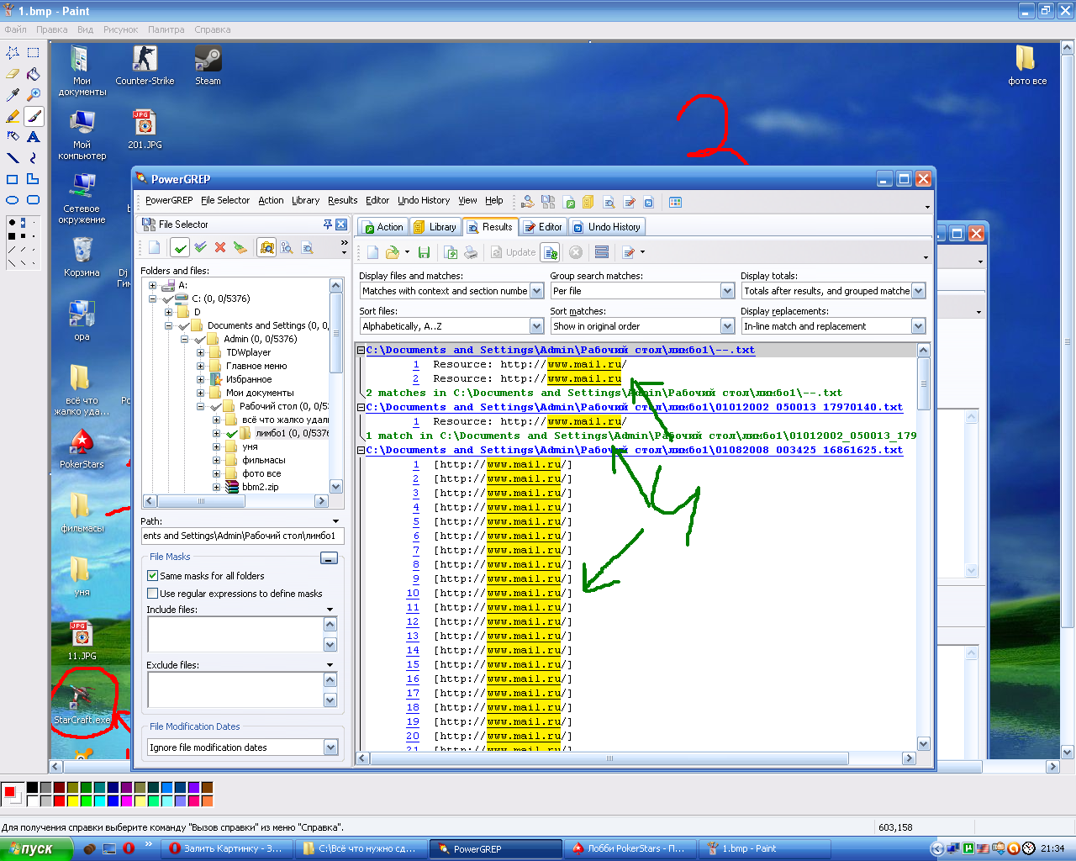The height and width of the screenshot is (861, 1076).
Task: Open the 'Sort matches' dropdown
Action: click(x=727, y=326)
